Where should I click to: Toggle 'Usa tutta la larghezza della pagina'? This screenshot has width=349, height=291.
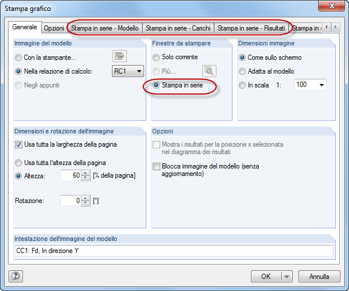pyautogui.click(x=66, y=144)
